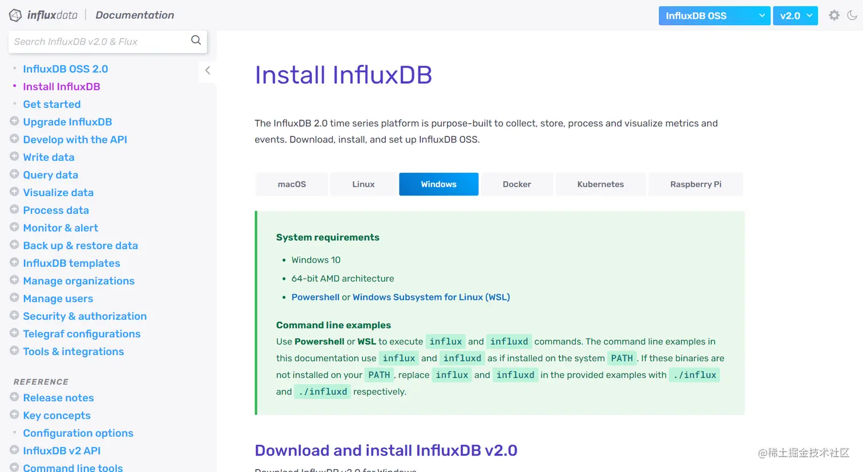Expand Write data plus icon
This screenshot has height=472, width=863.
pos(14,156)
